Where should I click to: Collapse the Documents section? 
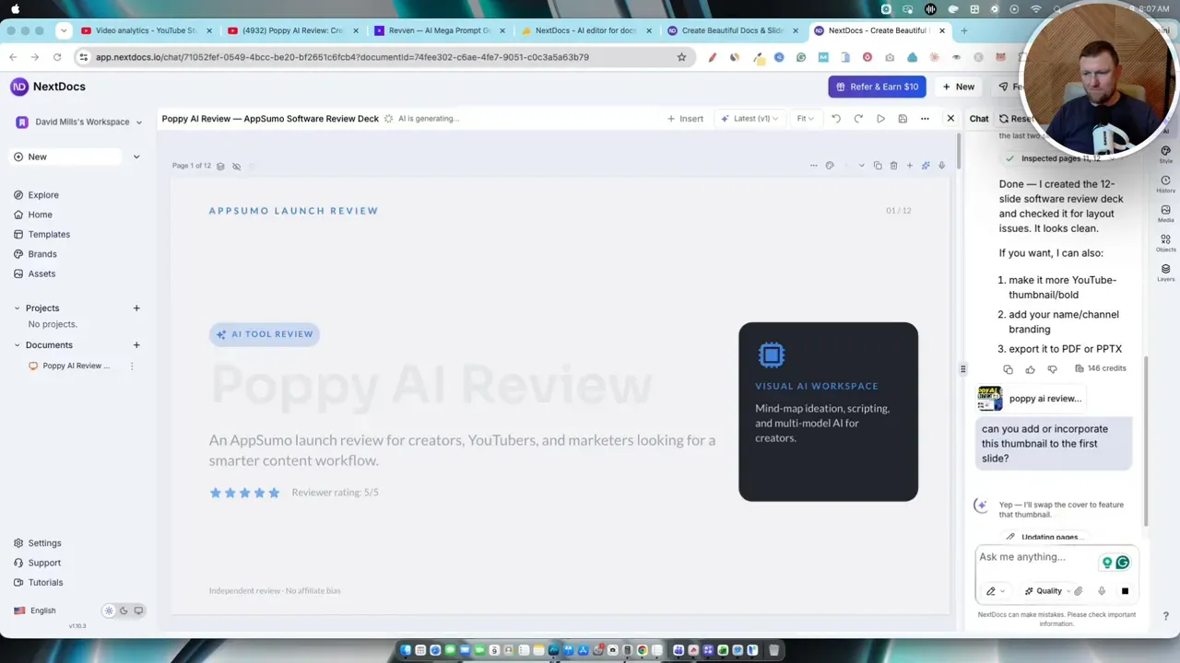[x=17, y=345]
